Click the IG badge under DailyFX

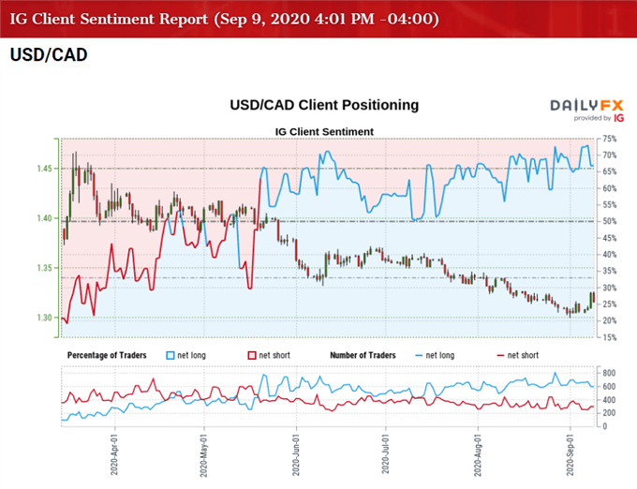618,118
